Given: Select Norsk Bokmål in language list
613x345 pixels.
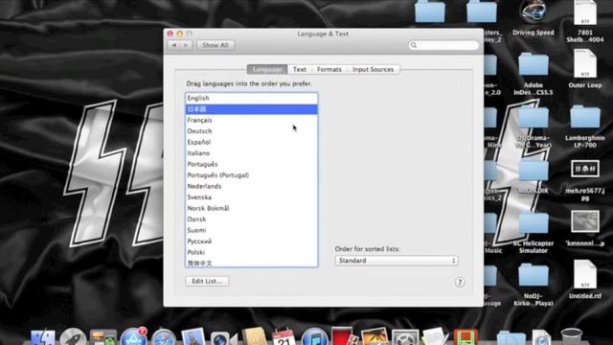Looking at the screenshot, I should [x=252, y=208].
